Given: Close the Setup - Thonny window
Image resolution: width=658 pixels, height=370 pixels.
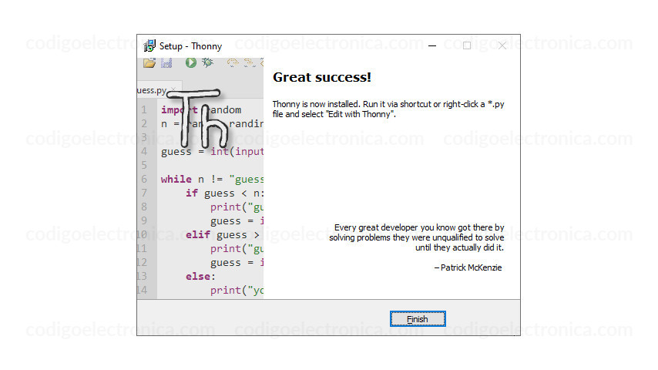Looking at the screenshot, I should pyautogui.click(x=502, y=45).
